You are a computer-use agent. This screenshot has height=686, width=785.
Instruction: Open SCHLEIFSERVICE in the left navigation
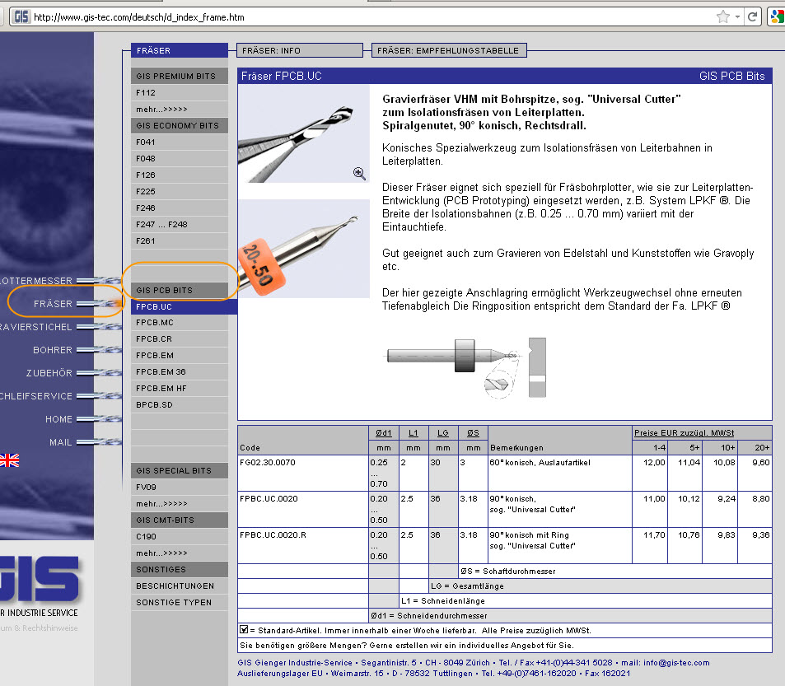click(36, 396)
